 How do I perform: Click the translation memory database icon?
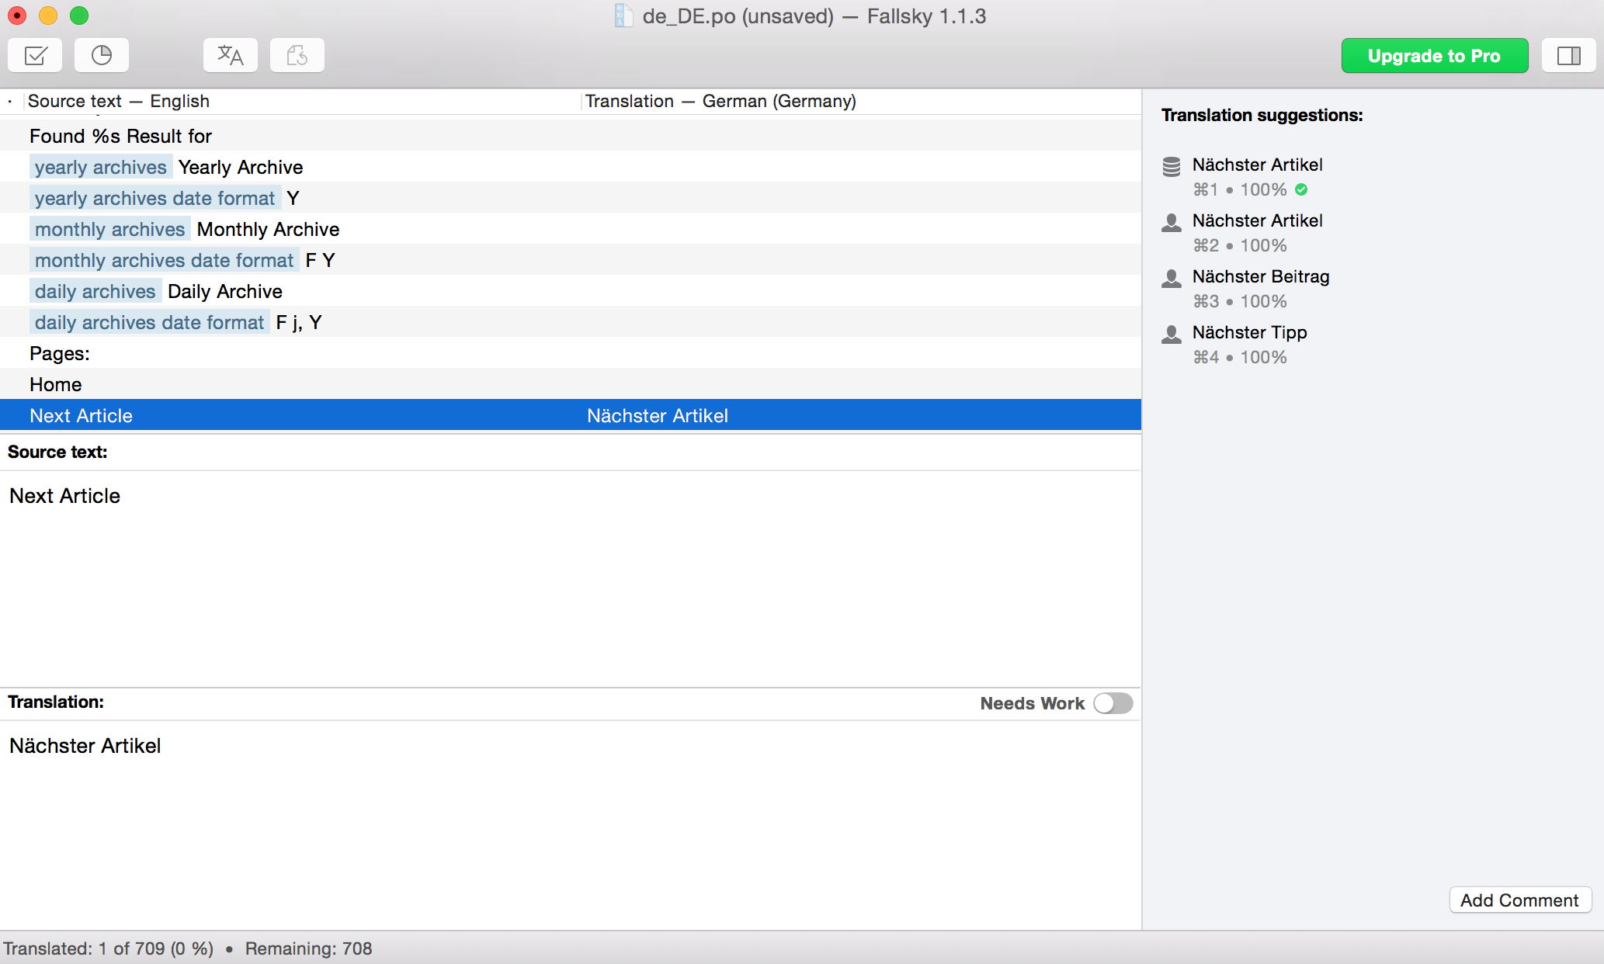[x=1172, y=166]
